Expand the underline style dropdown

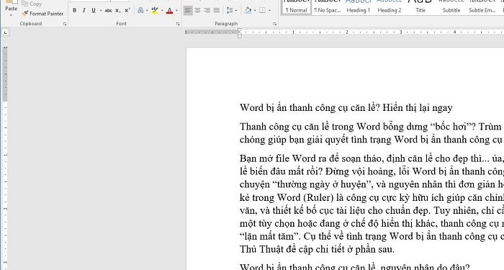pyautogui.click(x=101, y=10)
